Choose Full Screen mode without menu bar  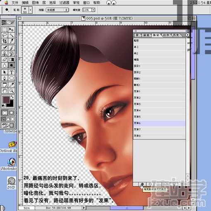point(12,119)
